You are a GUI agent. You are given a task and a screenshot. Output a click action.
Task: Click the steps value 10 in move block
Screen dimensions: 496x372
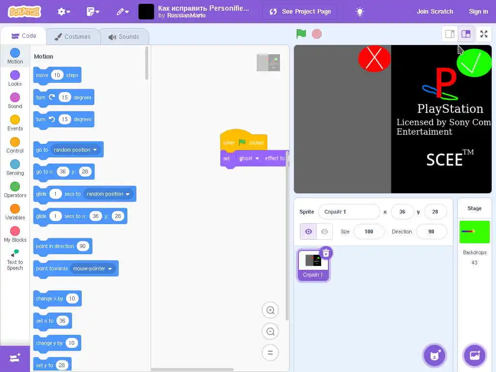57,75
